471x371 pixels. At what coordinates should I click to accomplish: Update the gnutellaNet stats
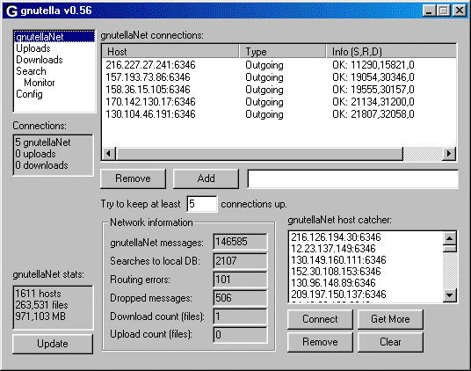pyautogui.click(x=53, y=344)
